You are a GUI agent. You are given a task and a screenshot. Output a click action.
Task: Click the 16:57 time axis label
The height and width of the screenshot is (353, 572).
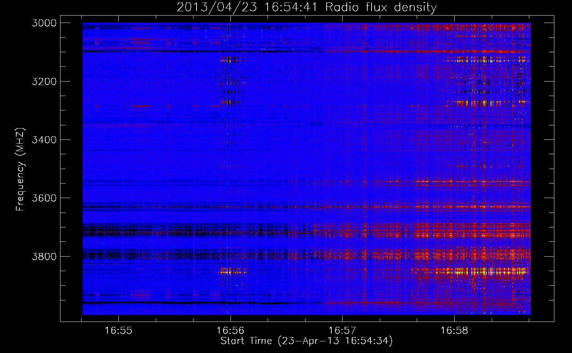[342, 330]
